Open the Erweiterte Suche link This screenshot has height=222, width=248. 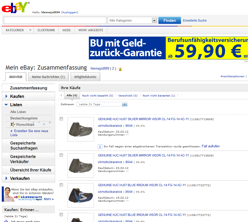[195, 20]
